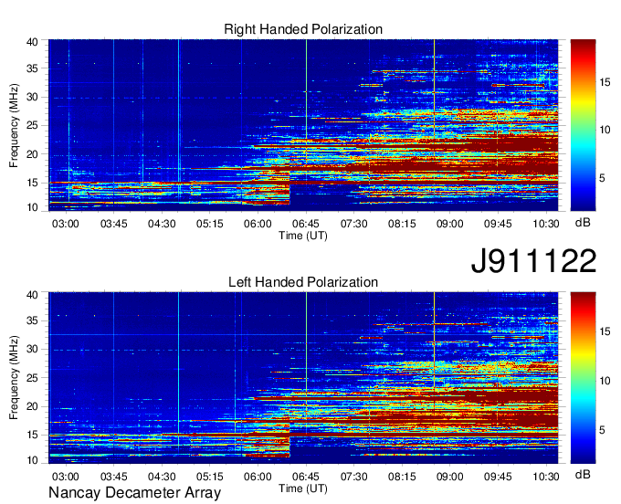Click the Right Handed plot's "Frequency (MHz)" axis label
The image size is (621, 504).
click(14, 125)
